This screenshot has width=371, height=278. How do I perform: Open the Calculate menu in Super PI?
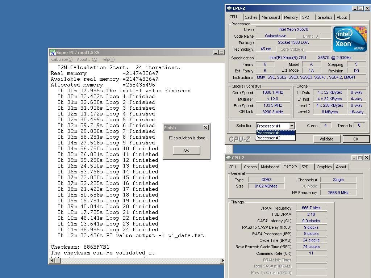62,59
